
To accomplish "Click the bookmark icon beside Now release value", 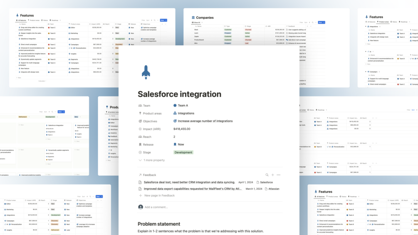I will point(175,144).
